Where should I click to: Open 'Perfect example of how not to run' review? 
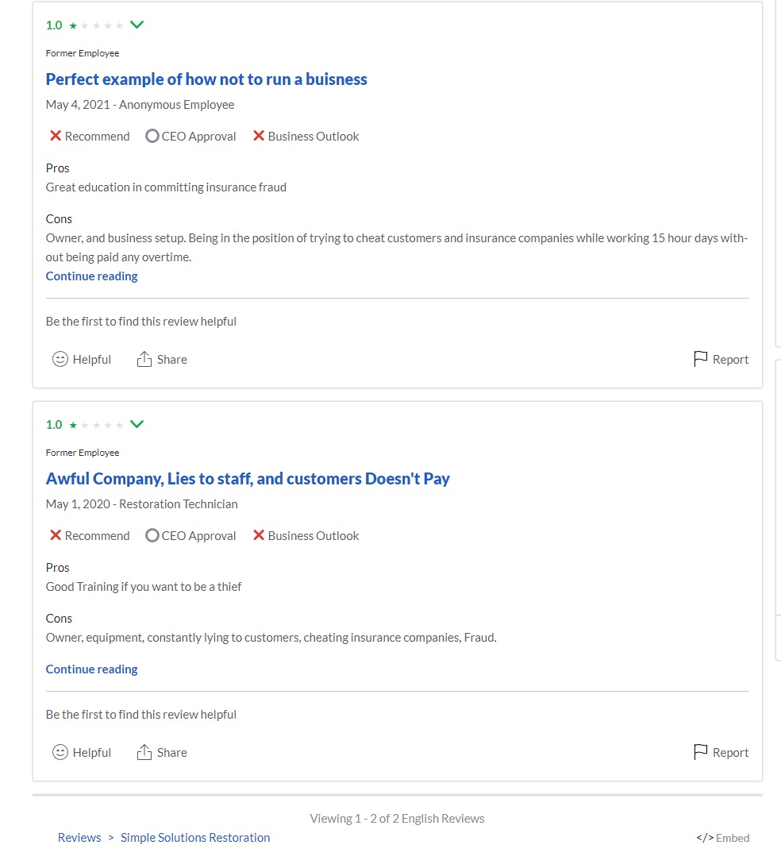[x=206, y=79]
